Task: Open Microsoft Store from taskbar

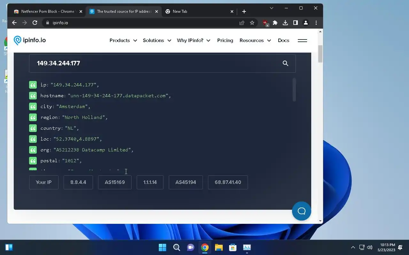Action: coord(233,247)
